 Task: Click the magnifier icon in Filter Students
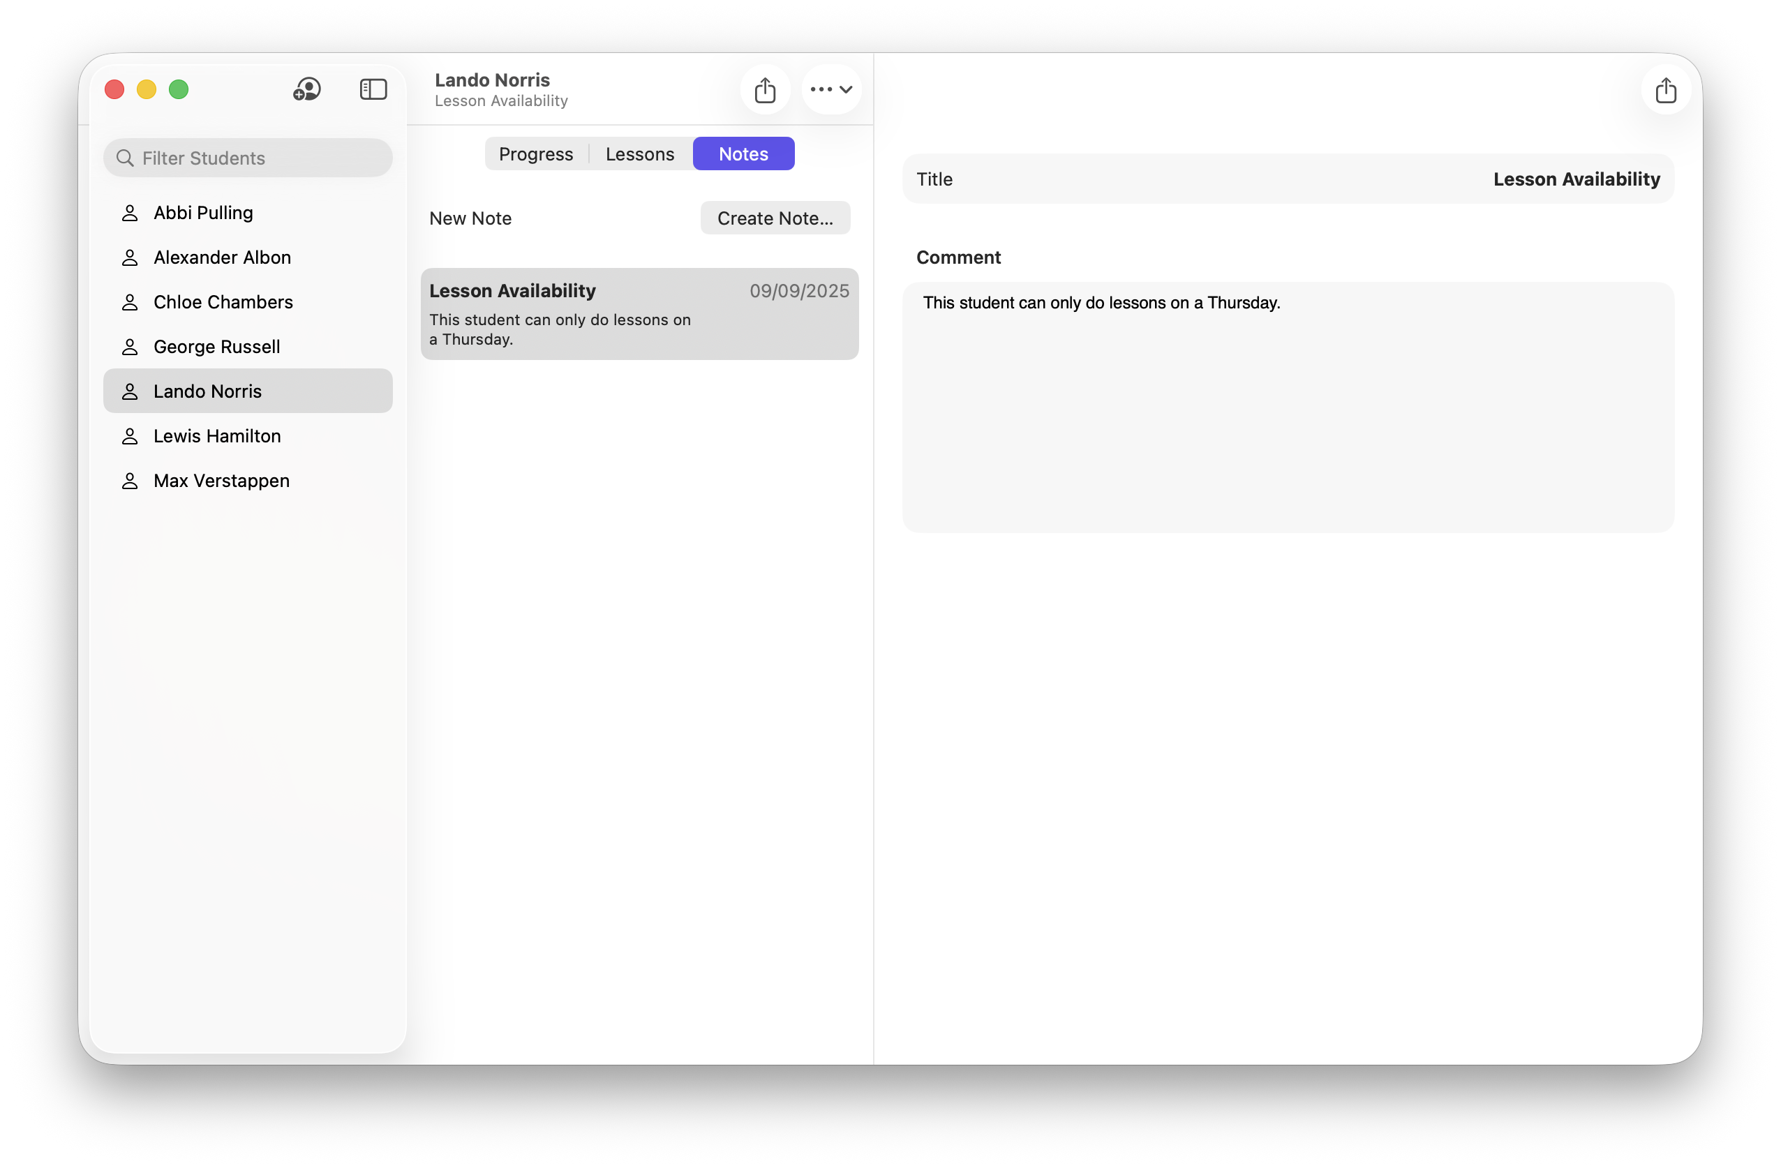(x=125, y=158)
